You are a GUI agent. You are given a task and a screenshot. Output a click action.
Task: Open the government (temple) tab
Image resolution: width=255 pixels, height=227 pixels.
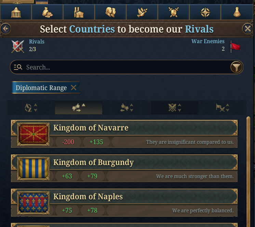tap(16, 13)
